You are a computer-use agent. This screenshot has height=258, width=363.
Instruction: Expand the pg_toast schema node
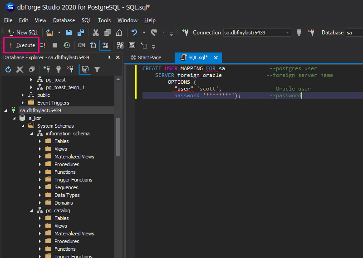click(x=31, y=80)
